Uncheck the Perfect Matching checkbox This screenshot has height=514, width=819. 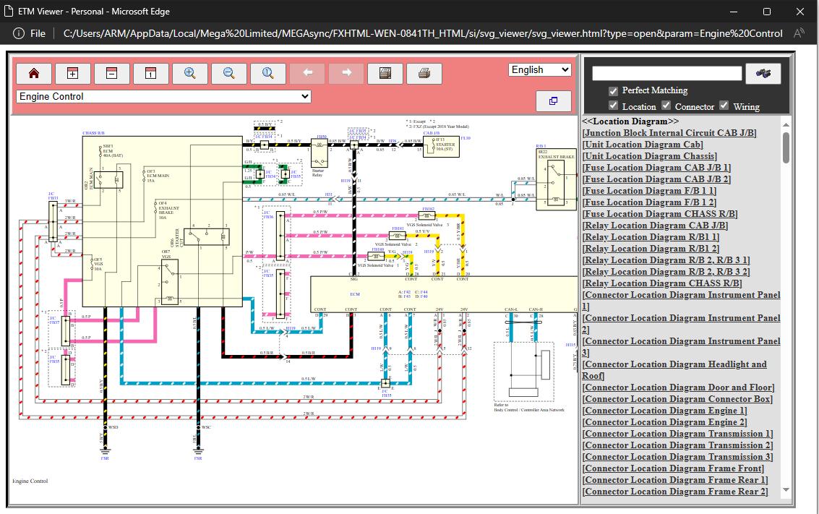(x=614, y=91)
